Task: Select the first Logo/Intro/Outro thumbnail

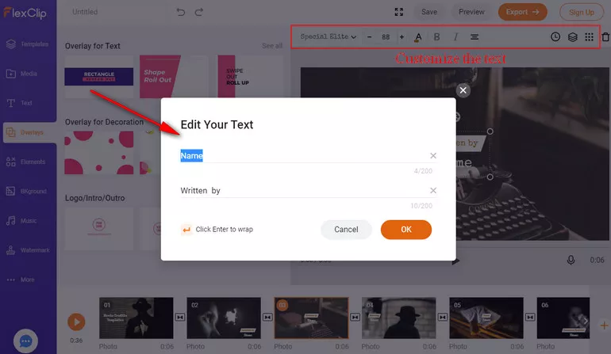Action: tap(99, 229)
